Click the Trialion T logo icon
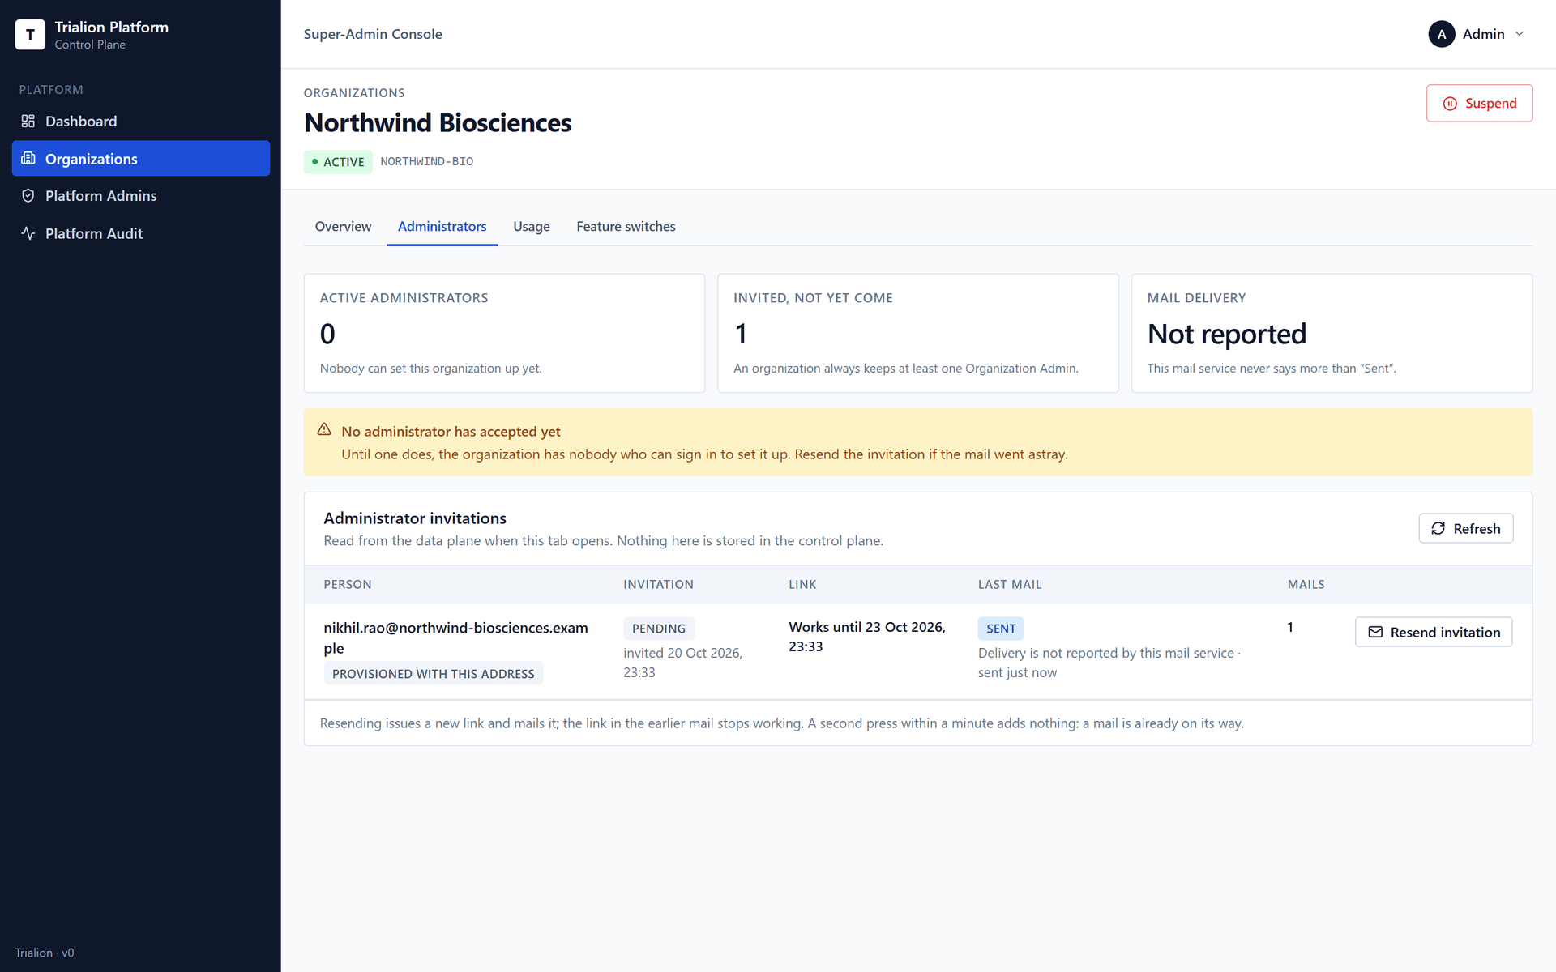 point(30,35)
